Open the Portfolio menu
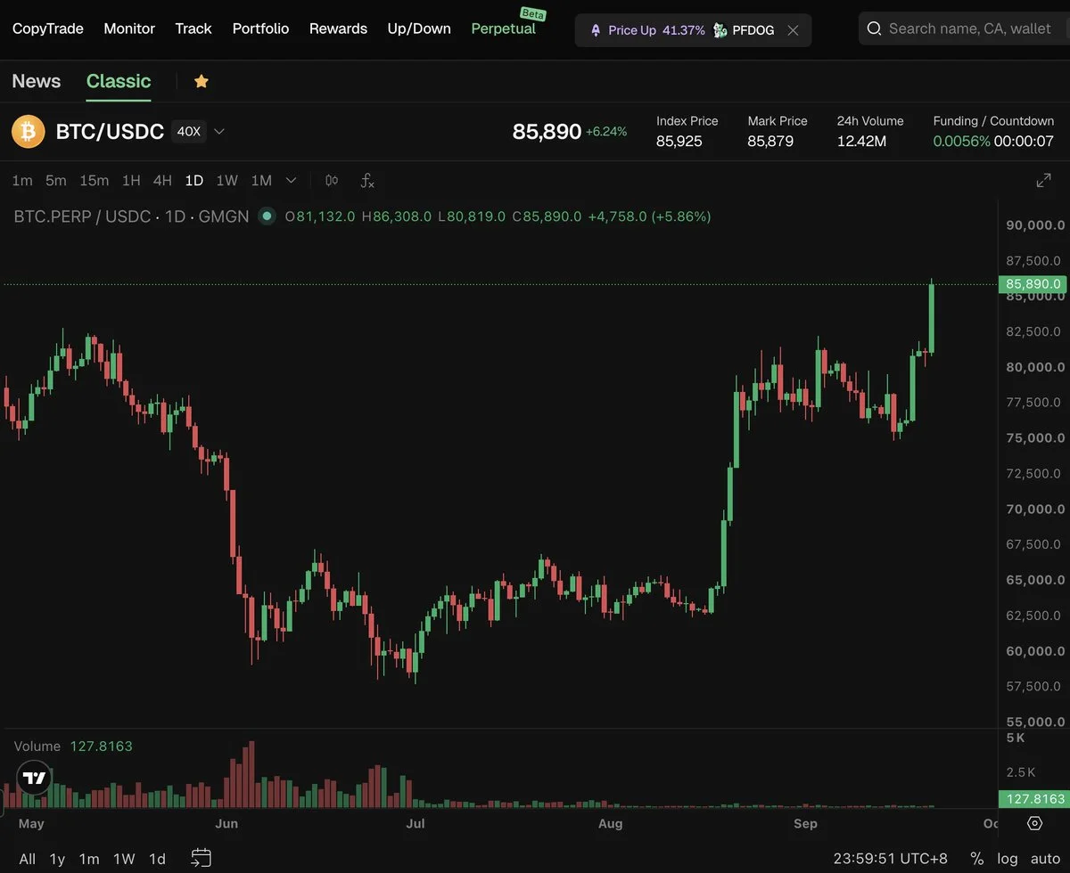Viewport: 1070px width, 873px height. (260, 29)
